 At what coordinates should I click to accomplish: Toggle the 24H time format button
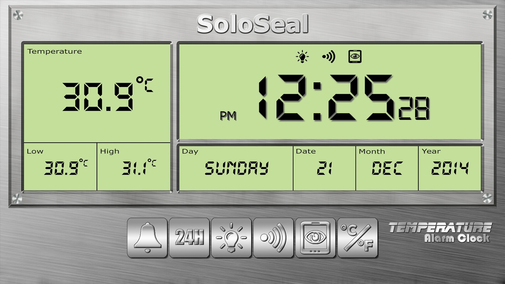[x=189, y=237]
